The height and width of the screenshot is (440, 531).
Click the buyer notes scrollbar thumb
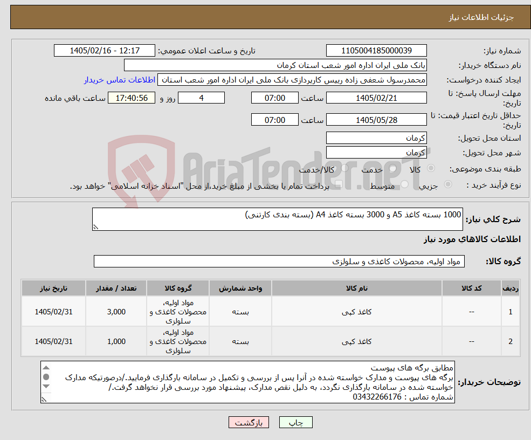coord(46,377)
